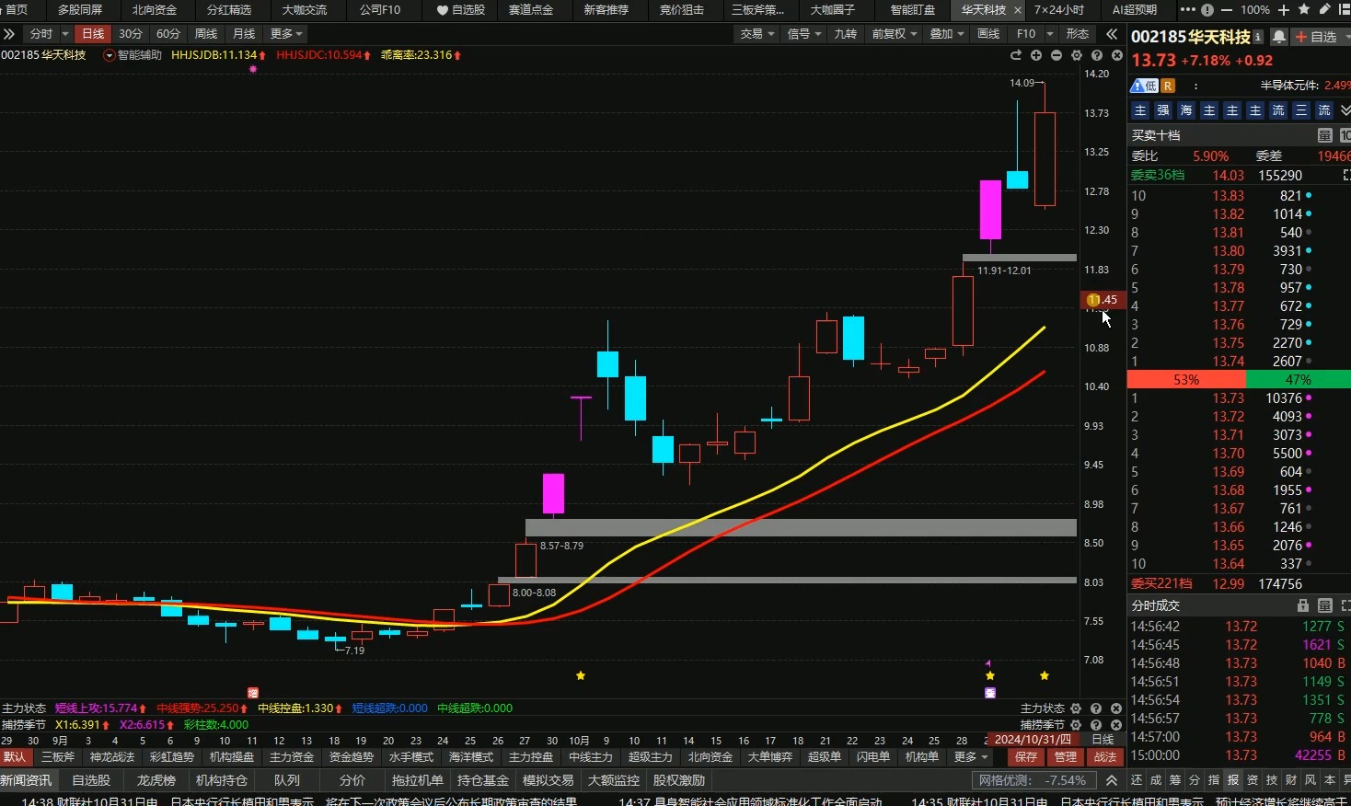Click the 47% sell ratio green bar

click(x=1299, y=379)
